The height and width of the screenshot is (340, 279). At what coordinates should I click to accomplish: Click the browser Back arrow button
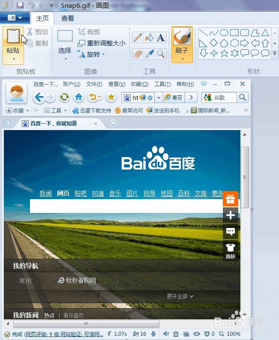(x=39, y=97)
